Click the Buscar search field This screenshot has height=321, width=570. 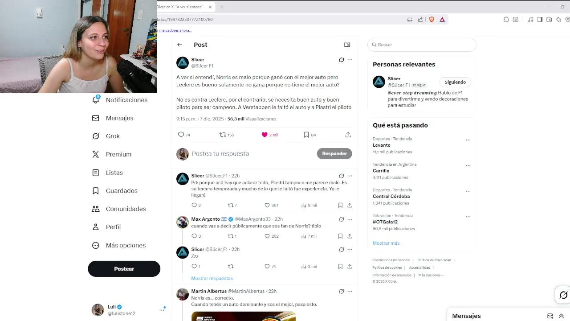pyautogui.click(x=422, y=45)
